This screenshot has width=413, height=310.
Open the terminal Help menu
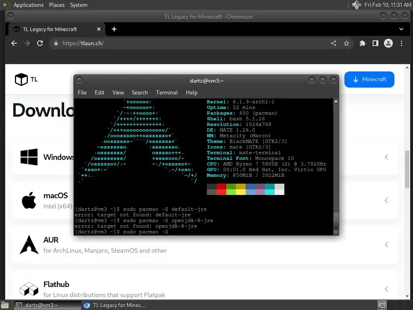point(192,92)
